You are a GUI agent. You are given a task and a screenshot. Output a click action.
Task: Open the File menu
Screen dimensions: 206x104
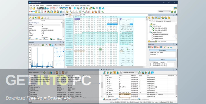coord(30,6)
